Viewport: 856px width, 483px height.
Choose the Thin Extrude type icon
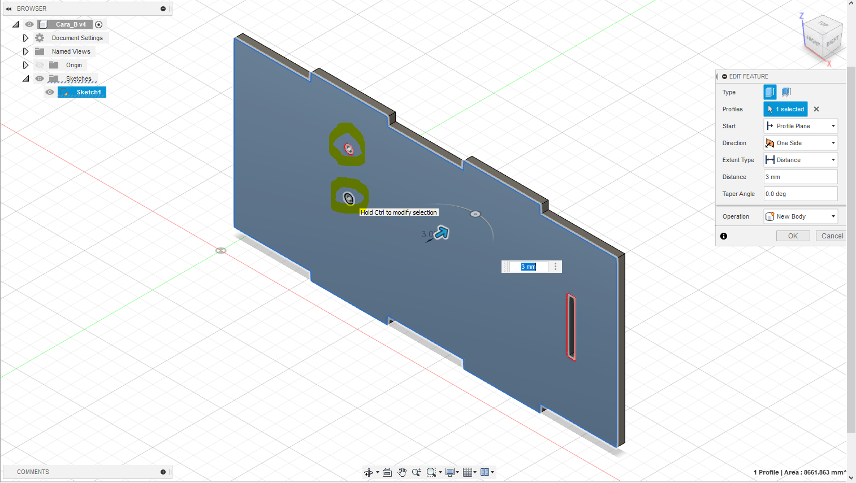(x=786, y=92)
